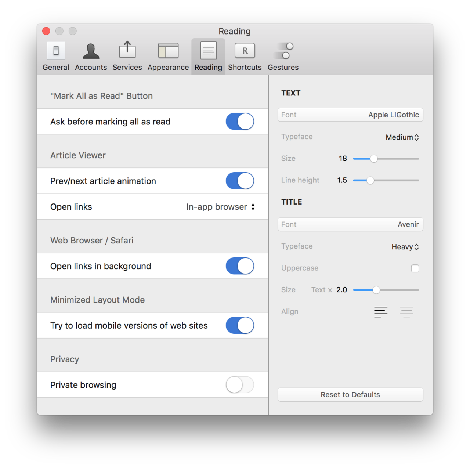This screenshot has width=470, height=470.
Task: Expand the text Typeface Medium dropdown
Action: pyautogui.click(x=402, y=137)
